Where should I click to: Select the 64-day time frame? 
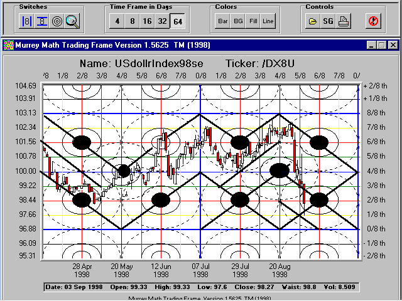click(178, 21)
